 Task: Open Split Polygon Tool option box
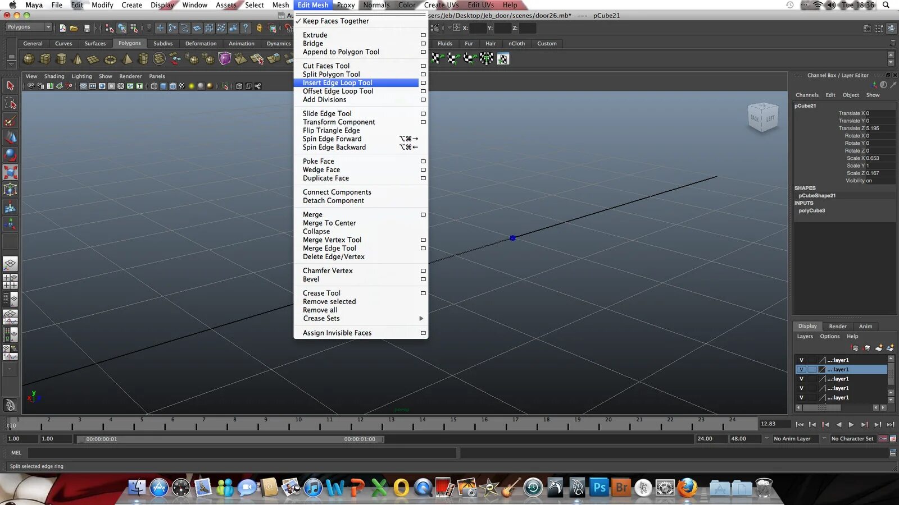tap(423, 74)
